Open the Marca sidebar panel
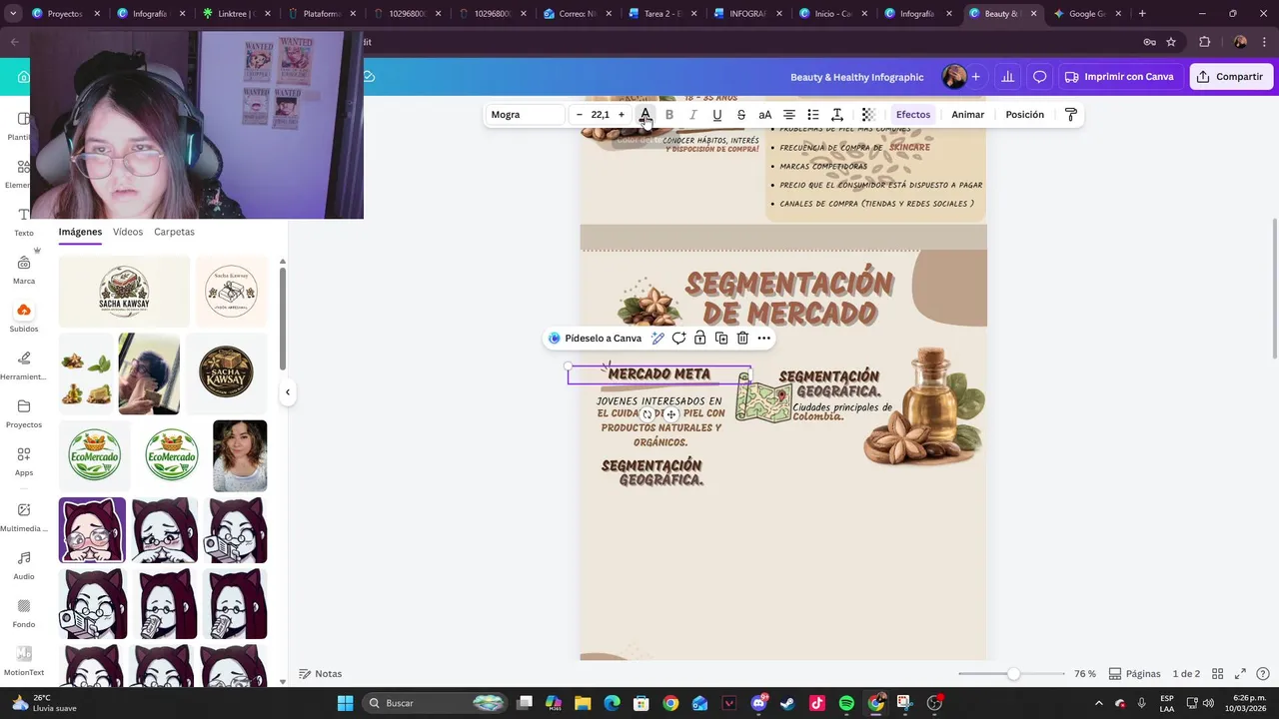Viewport: 1279px width, 719px height. click(x=24, y=270)
